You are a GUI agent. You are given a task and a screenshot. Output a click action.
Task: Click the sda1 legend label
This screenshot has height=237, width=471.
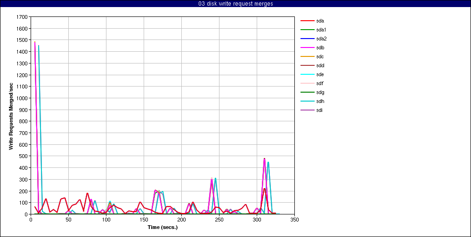321,30
